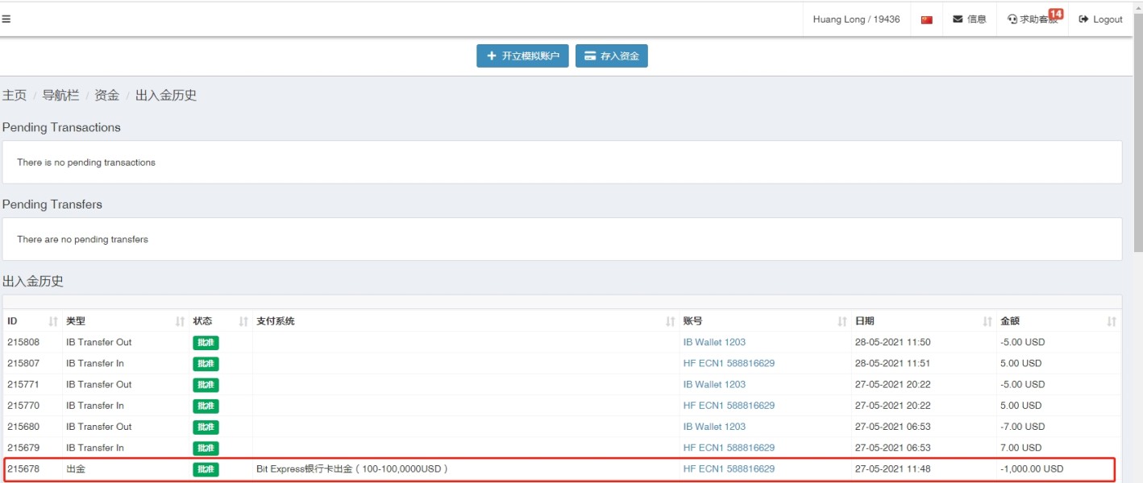
Task: Click amount -7.00 USD in row 215680
Action: tap(1022, 427)
